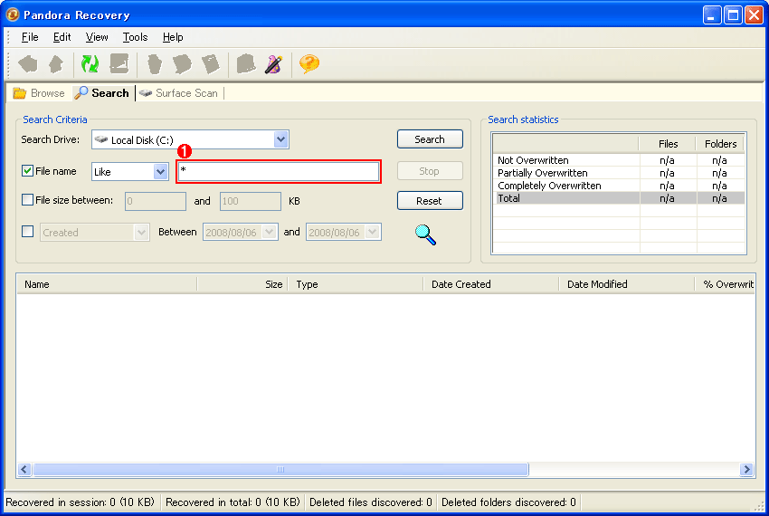Click the drive properties toolbar icon
Screen dimensions: 769x516
coord(119,64)
